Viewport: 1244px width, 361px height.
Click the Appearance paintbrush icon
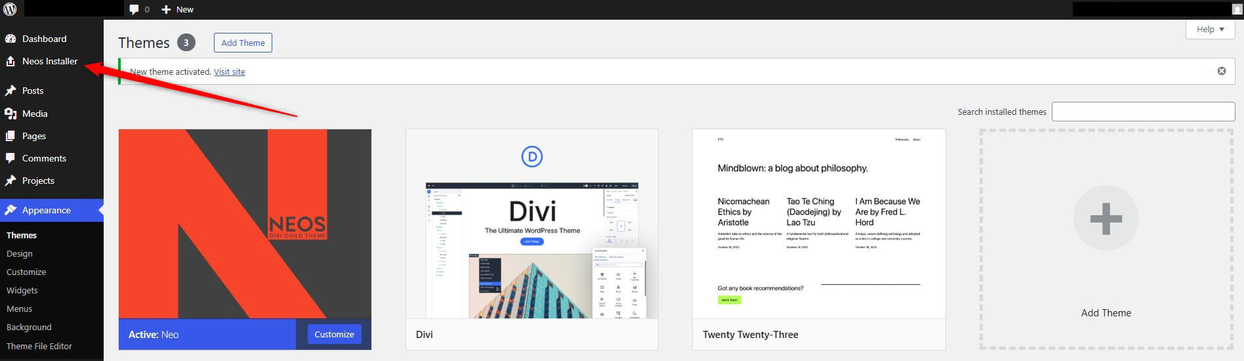(x=10, y=210)
